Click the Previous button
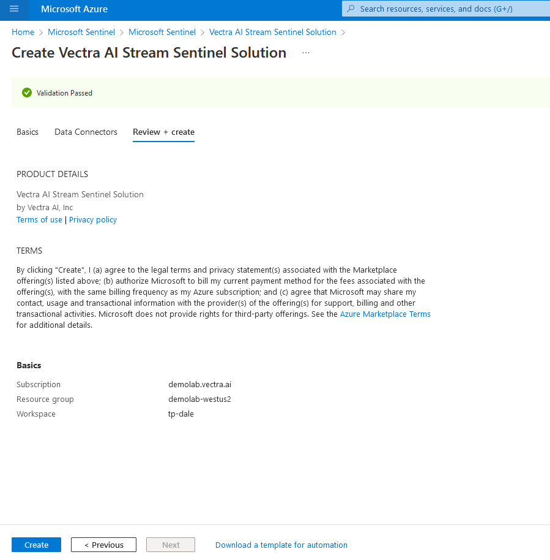 (103, 545)
